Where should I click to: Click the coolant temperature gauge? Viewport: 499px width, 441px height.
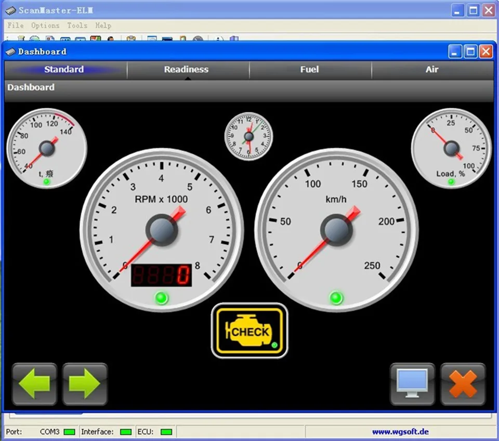pyautogui.click(x=47, y=148)
